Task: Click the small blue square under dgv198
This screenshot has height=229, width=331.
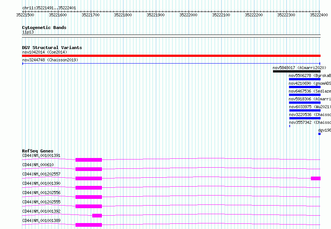Action: pos(319,134)
